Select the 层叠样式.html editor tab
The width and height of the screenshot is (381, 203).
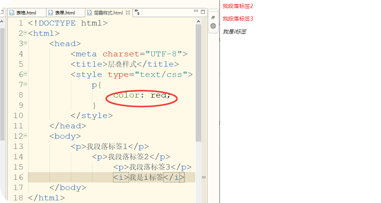tap(108, 13)
